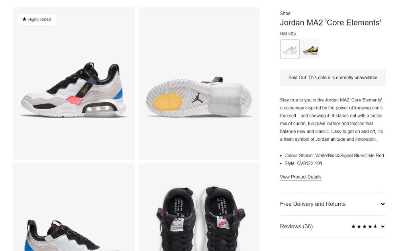408x251 pixels.
Task: Open the shoe outsole product image
Action: 199,84
